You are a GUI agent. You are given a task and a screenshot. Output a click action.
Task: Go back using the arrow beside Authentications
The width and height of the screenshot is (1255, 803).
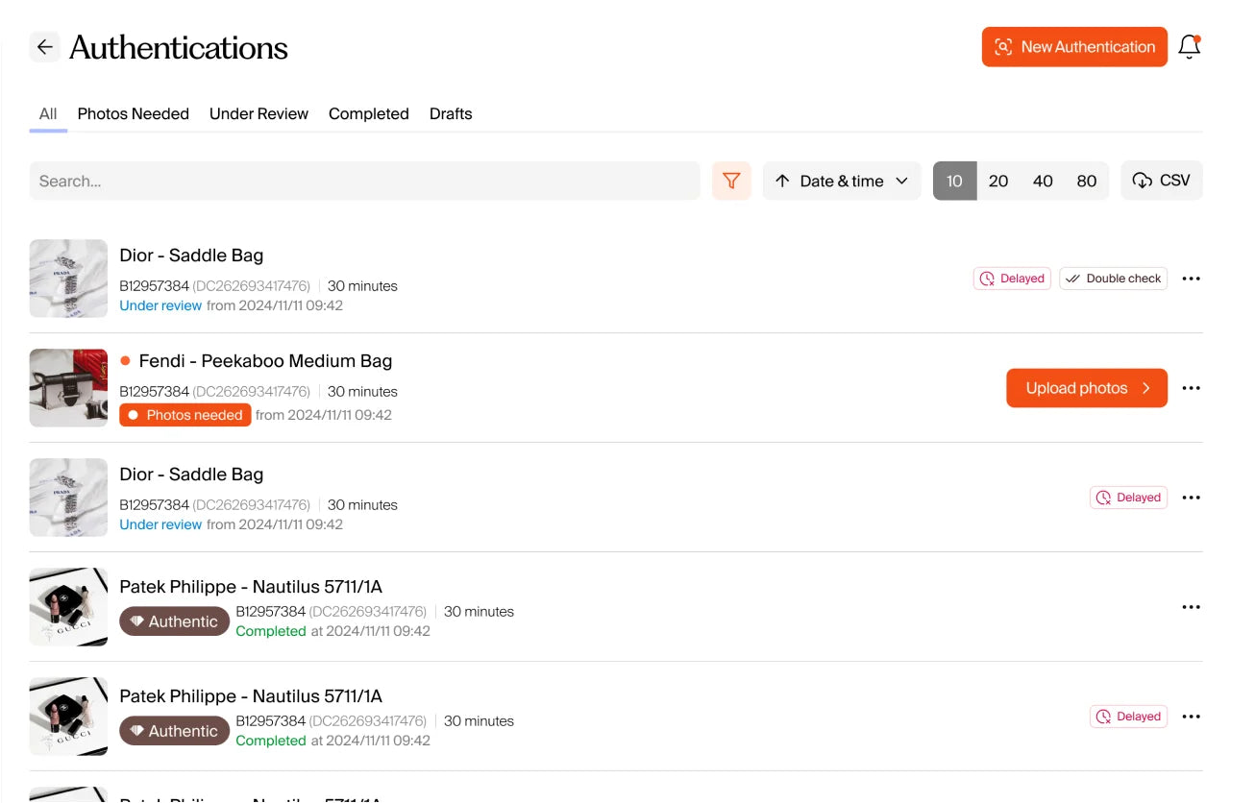pyautogui.click(x=44, y=47)
